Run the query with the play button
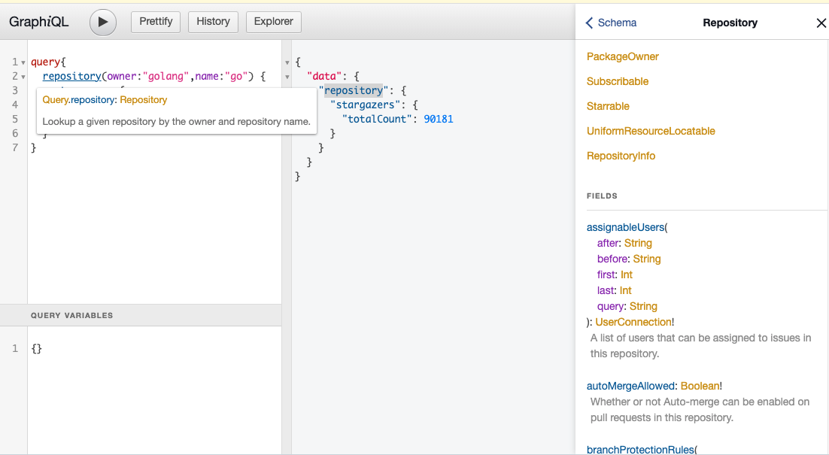 (103, 22)
